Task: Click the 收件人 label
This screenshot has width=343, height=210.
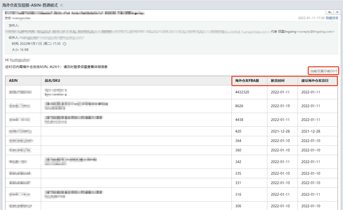Action: tap(14, 38)
